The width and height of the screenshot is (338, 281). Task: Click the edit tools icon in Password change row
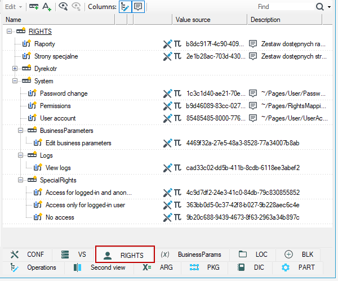coord(168,93)
